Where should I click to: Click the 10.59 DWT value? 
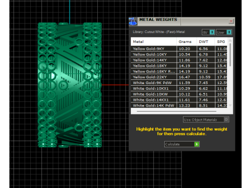[204, 77]
